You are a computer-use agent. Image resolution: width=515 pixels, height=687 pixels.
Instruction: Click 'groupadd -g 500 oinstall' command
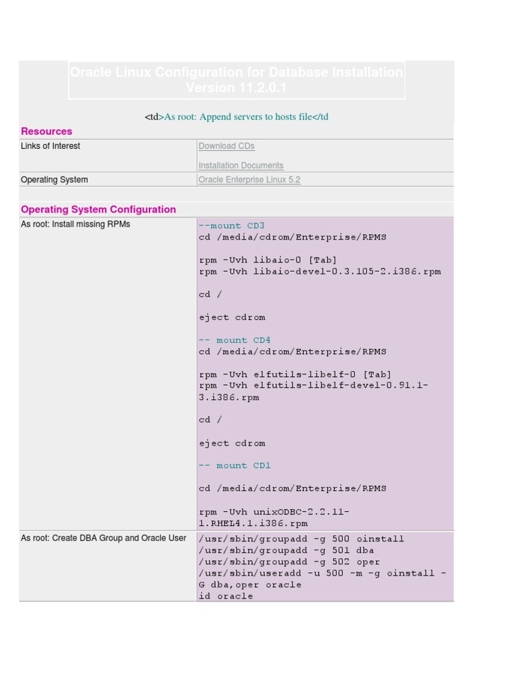[301, 539]
